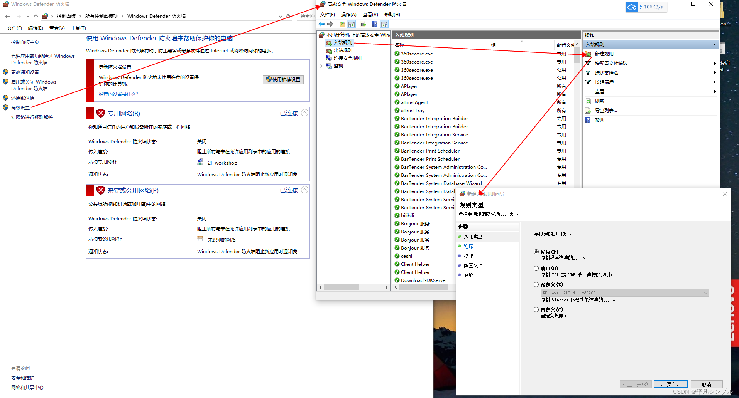Screen dimensions: 739x398
Task: Select the ceshi inbound rule
Action: 406,256
